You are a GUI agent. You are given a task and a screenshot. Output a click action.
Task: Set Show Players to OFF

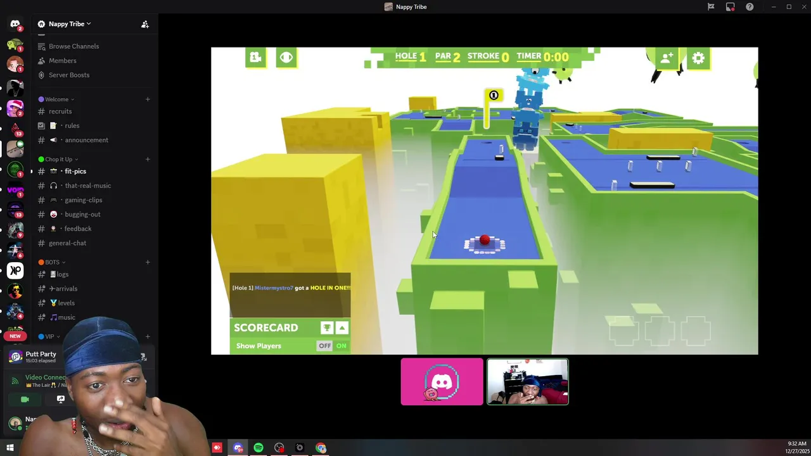click(324, 346)
